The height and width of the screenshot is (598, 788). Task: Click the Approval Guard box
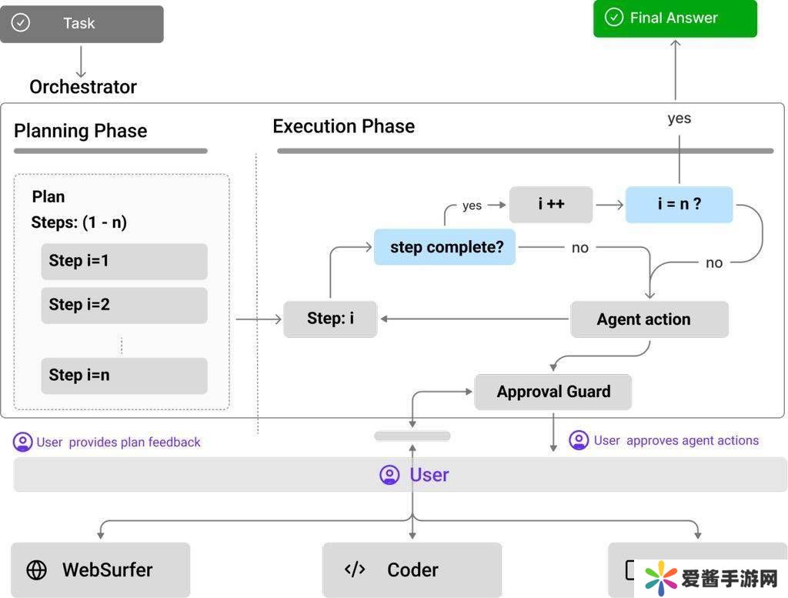click(553, 392)
